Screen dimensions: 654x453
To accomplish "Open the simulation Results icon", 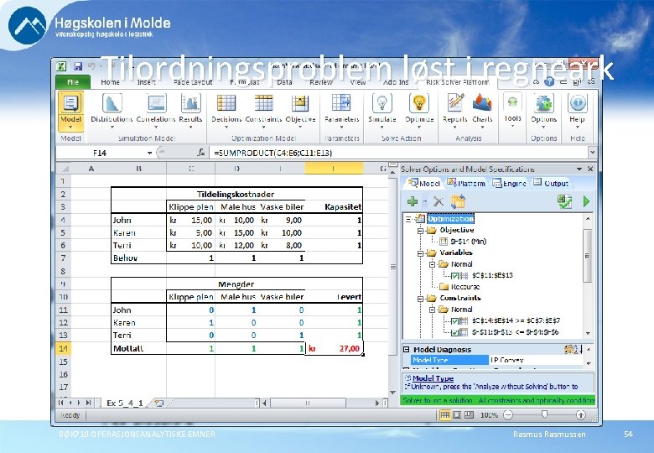I will (190, 103).
